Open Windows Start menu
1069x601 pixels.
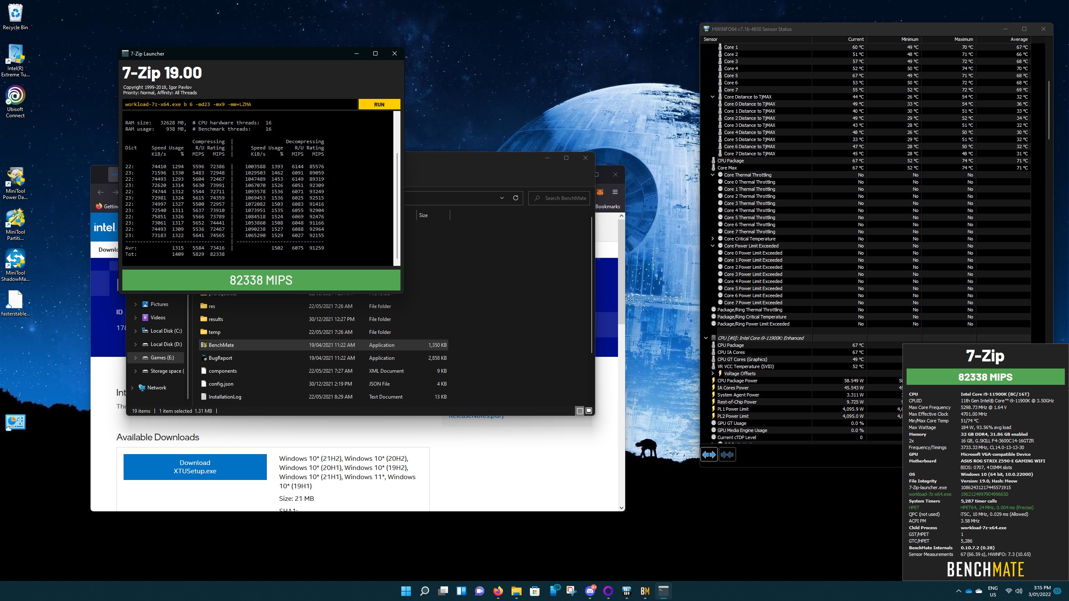coord(406,591)
